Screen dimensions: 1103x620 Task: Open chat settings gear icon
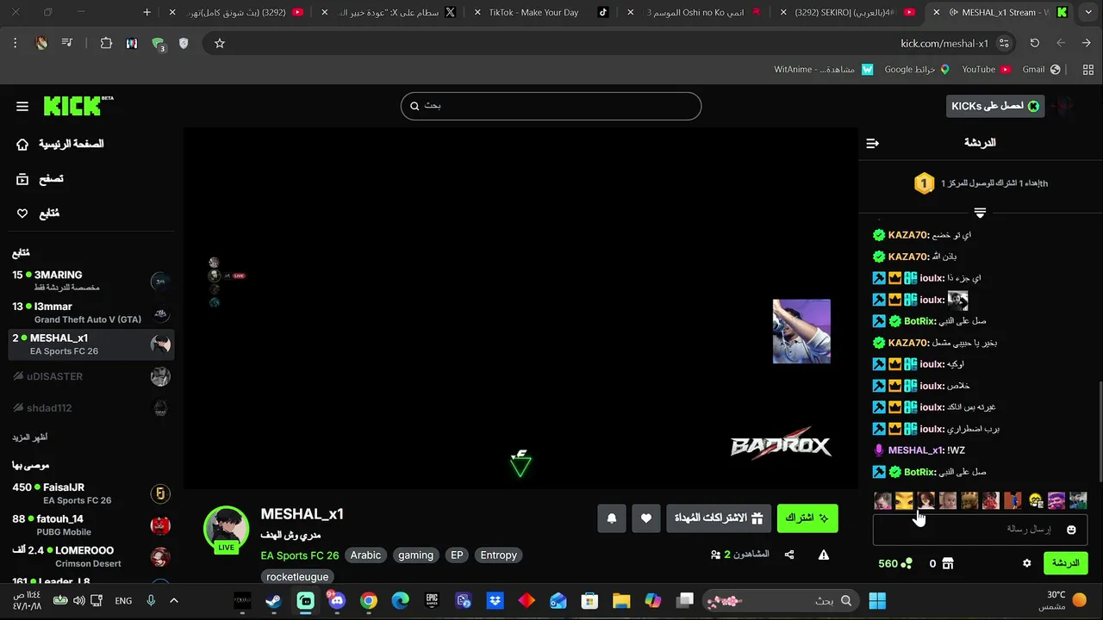click(x=1026, y=563)
